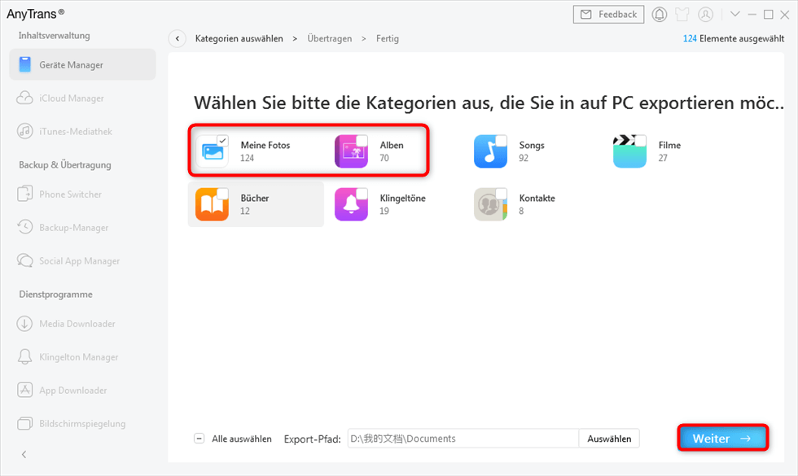Open the notifications bell
This screenshot has height=476, width=798.
point(659,14)
